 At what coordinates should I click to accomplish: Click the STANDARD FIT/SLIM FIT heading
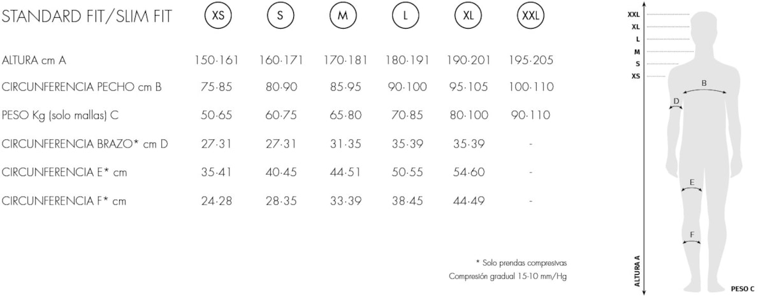(87, 17)
